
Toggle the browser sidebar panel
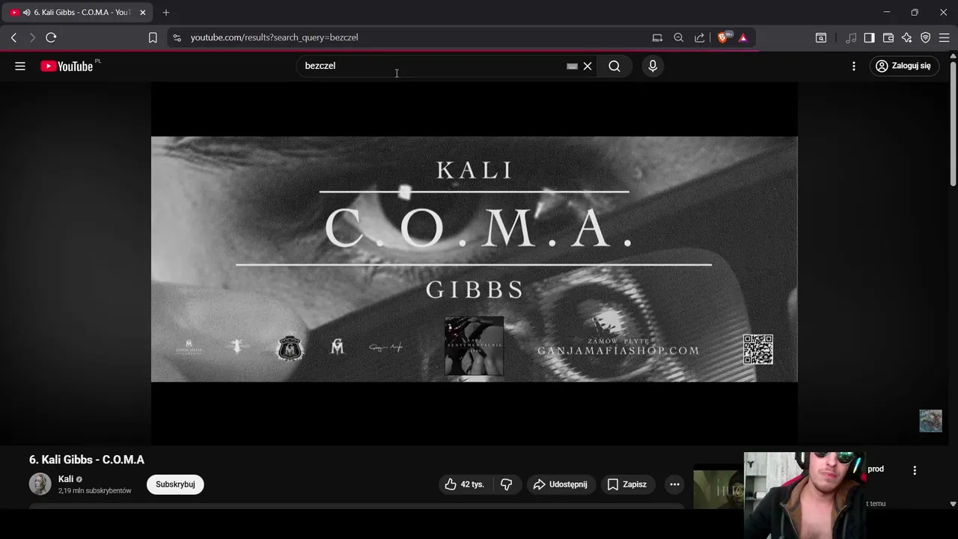click(x=869, y=37)
